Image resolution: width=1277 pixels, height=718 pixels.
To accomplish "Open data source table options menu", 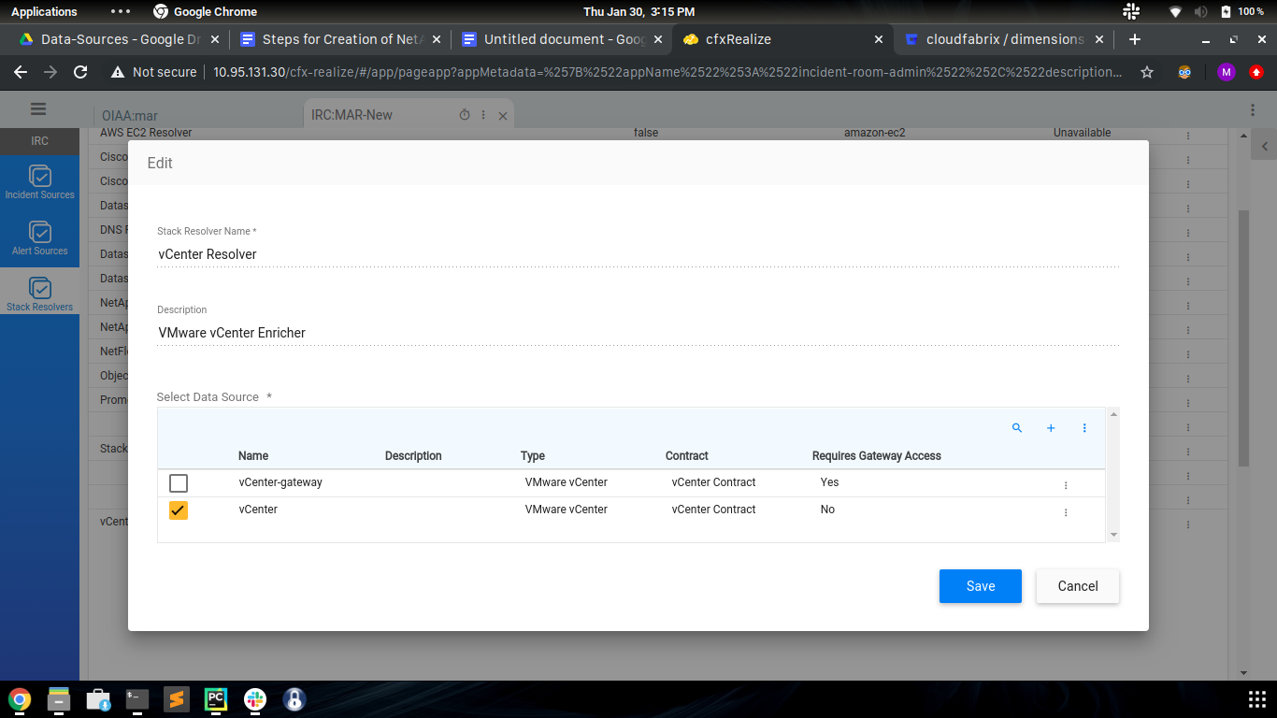I will click(1084, 428).
